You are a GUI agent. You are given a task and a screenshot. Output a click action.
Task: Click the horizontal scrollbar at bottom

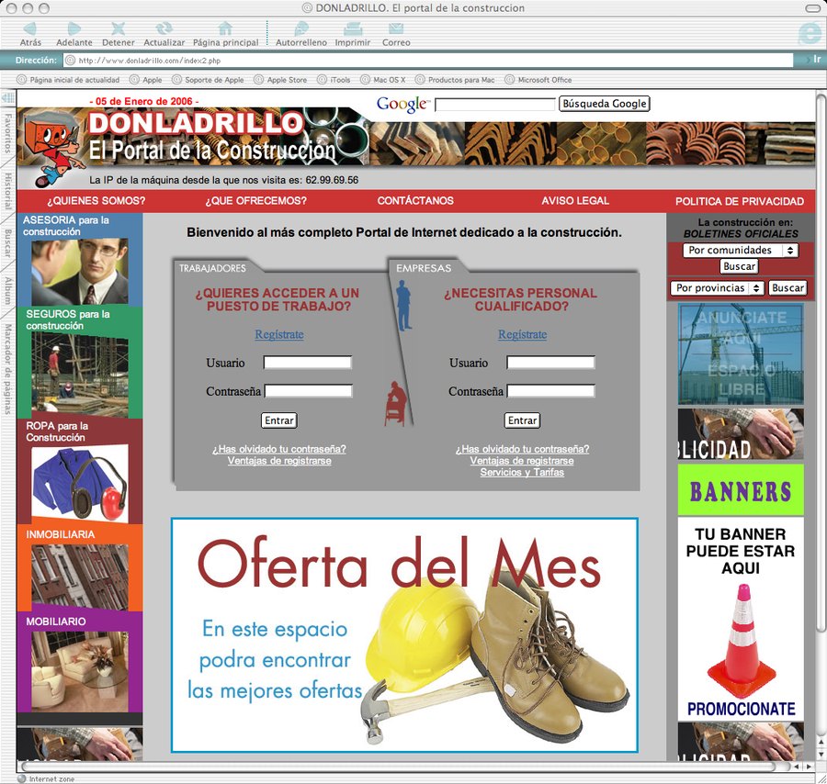click(404, 766)
